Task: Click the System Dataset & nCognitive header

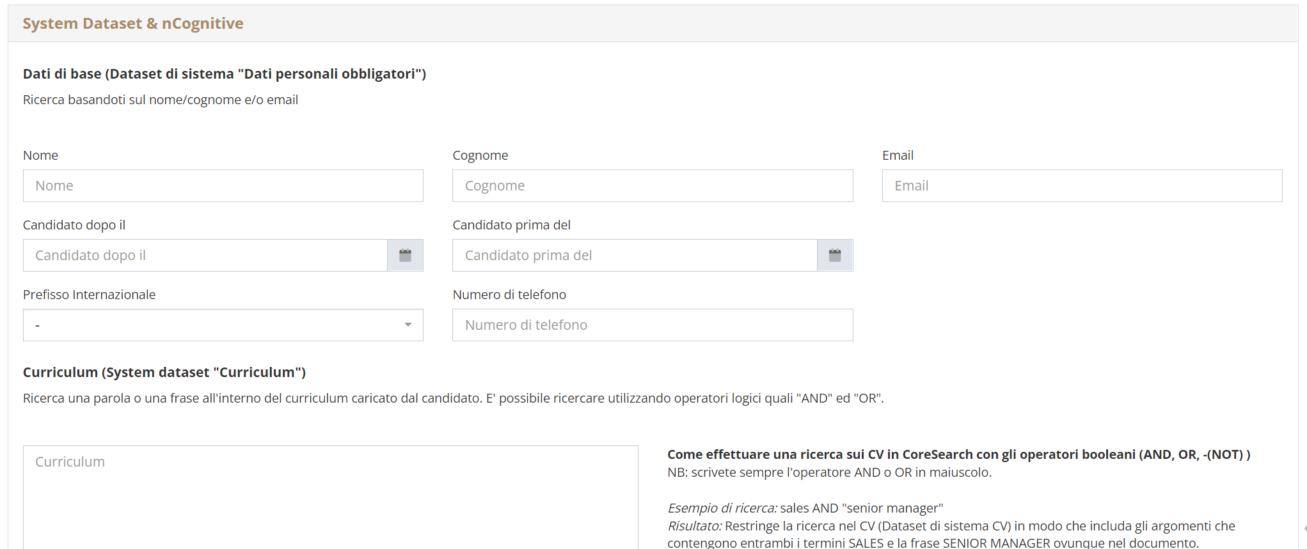Action: (x=133, y=24)
